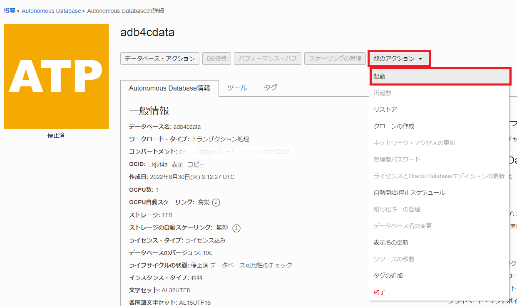
Task: Select ネットワーク・アクセスの更新 entry
Action: point(439,143)
